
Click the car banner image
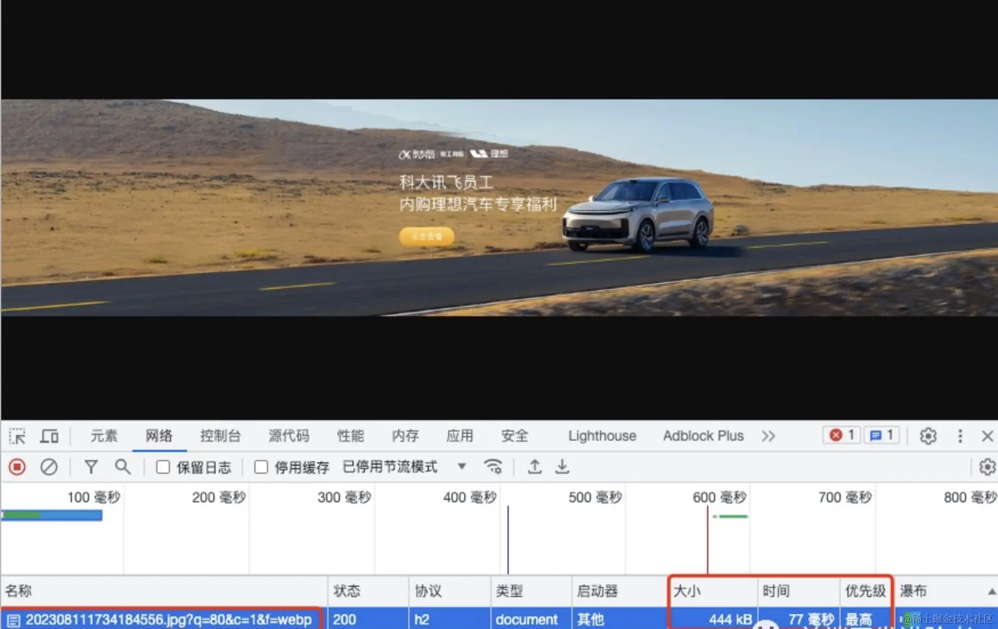(499, 208)
